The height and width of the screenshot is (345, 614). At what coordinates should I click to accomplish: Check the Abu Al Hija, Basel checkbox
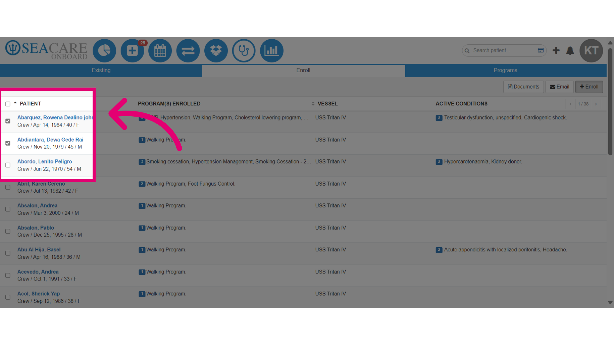tap(8, 253)
